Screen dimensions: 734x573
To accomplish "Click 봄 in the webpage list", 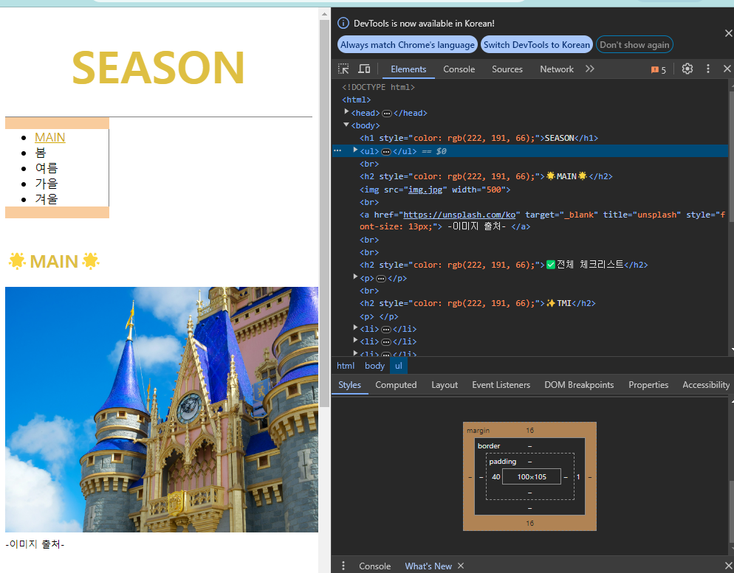I will pyautogui.click(x=41, y=153).
